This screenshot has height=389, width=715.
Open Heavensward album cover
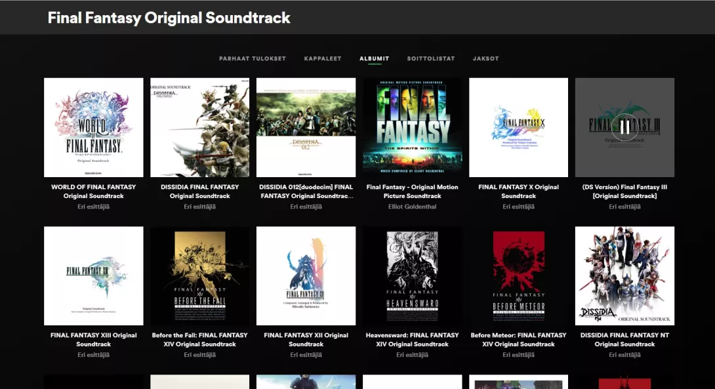click(412, 276)
